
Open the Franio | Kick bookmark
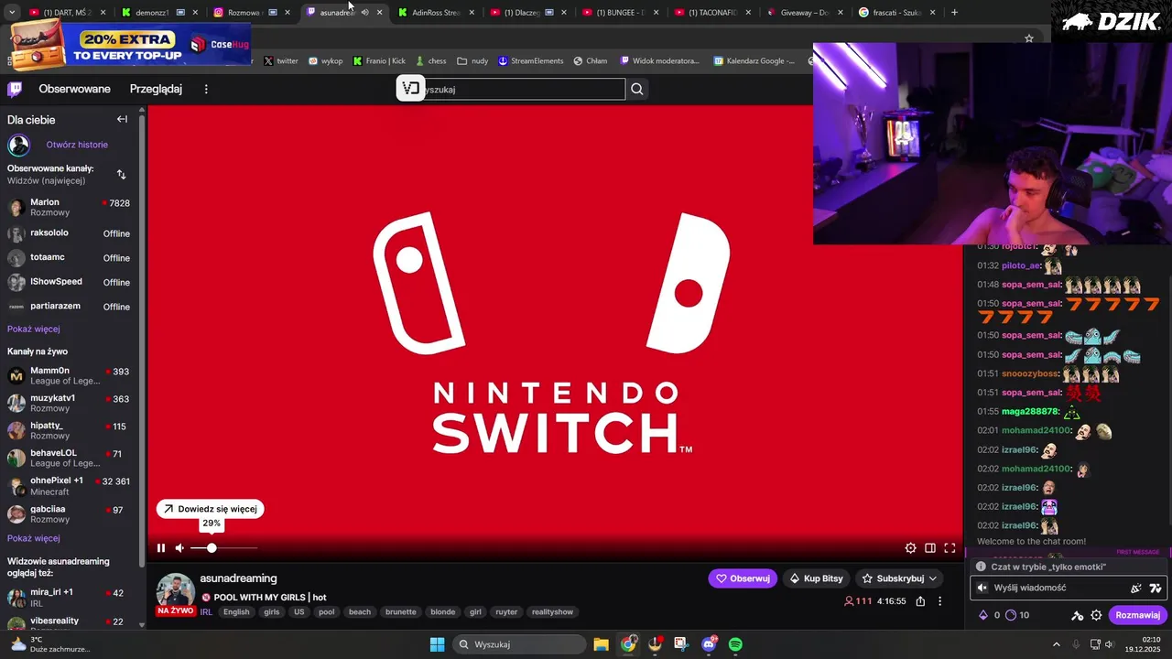pos(379,60)
